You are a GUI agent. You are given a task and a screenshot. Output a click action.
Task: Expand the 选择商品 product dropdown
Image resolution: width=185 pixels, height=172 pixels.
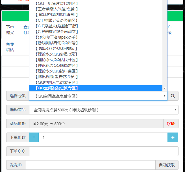[x=104, y=110]
